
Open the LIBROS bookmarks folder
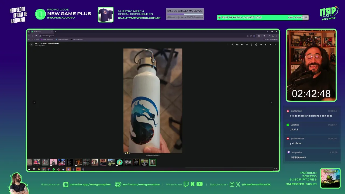pos(36,39)
